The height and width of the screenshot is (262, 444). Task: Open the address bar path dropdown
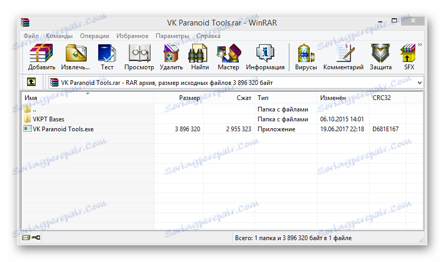click(419, 83)
